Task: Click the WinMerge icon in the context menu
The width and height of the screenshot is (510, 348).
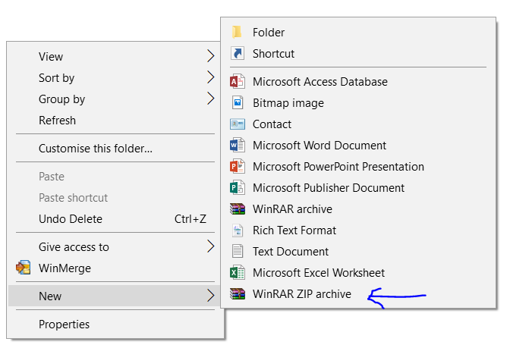Action: coord(24,268)
